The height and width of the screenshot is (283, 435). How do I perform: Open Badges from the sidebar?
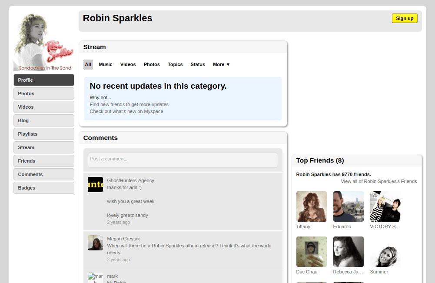coord(44,188)
